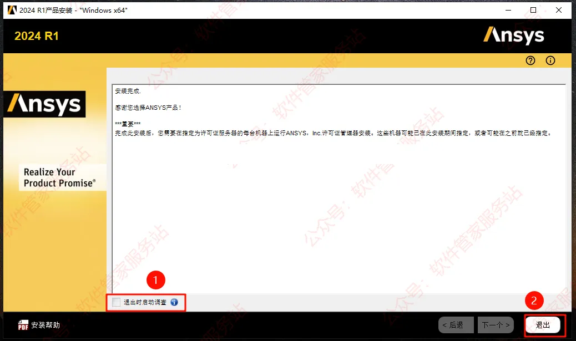Viewport: 576px width, 341px height.
Task: Open the information circle icon in yellow bar
Action: 550,60
